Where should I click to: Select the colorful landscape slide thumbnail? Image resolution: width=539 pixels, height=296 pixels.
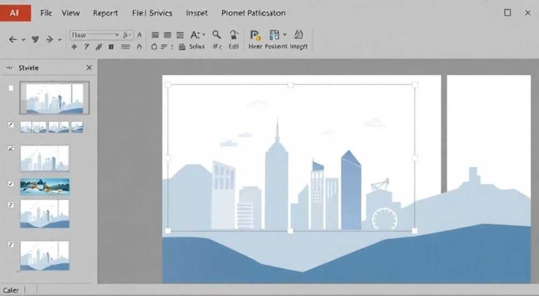45,186
